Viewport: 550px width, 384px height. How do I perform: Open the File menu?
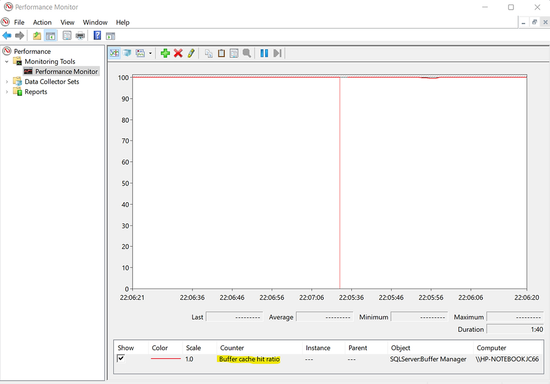[x=19, y=22]
